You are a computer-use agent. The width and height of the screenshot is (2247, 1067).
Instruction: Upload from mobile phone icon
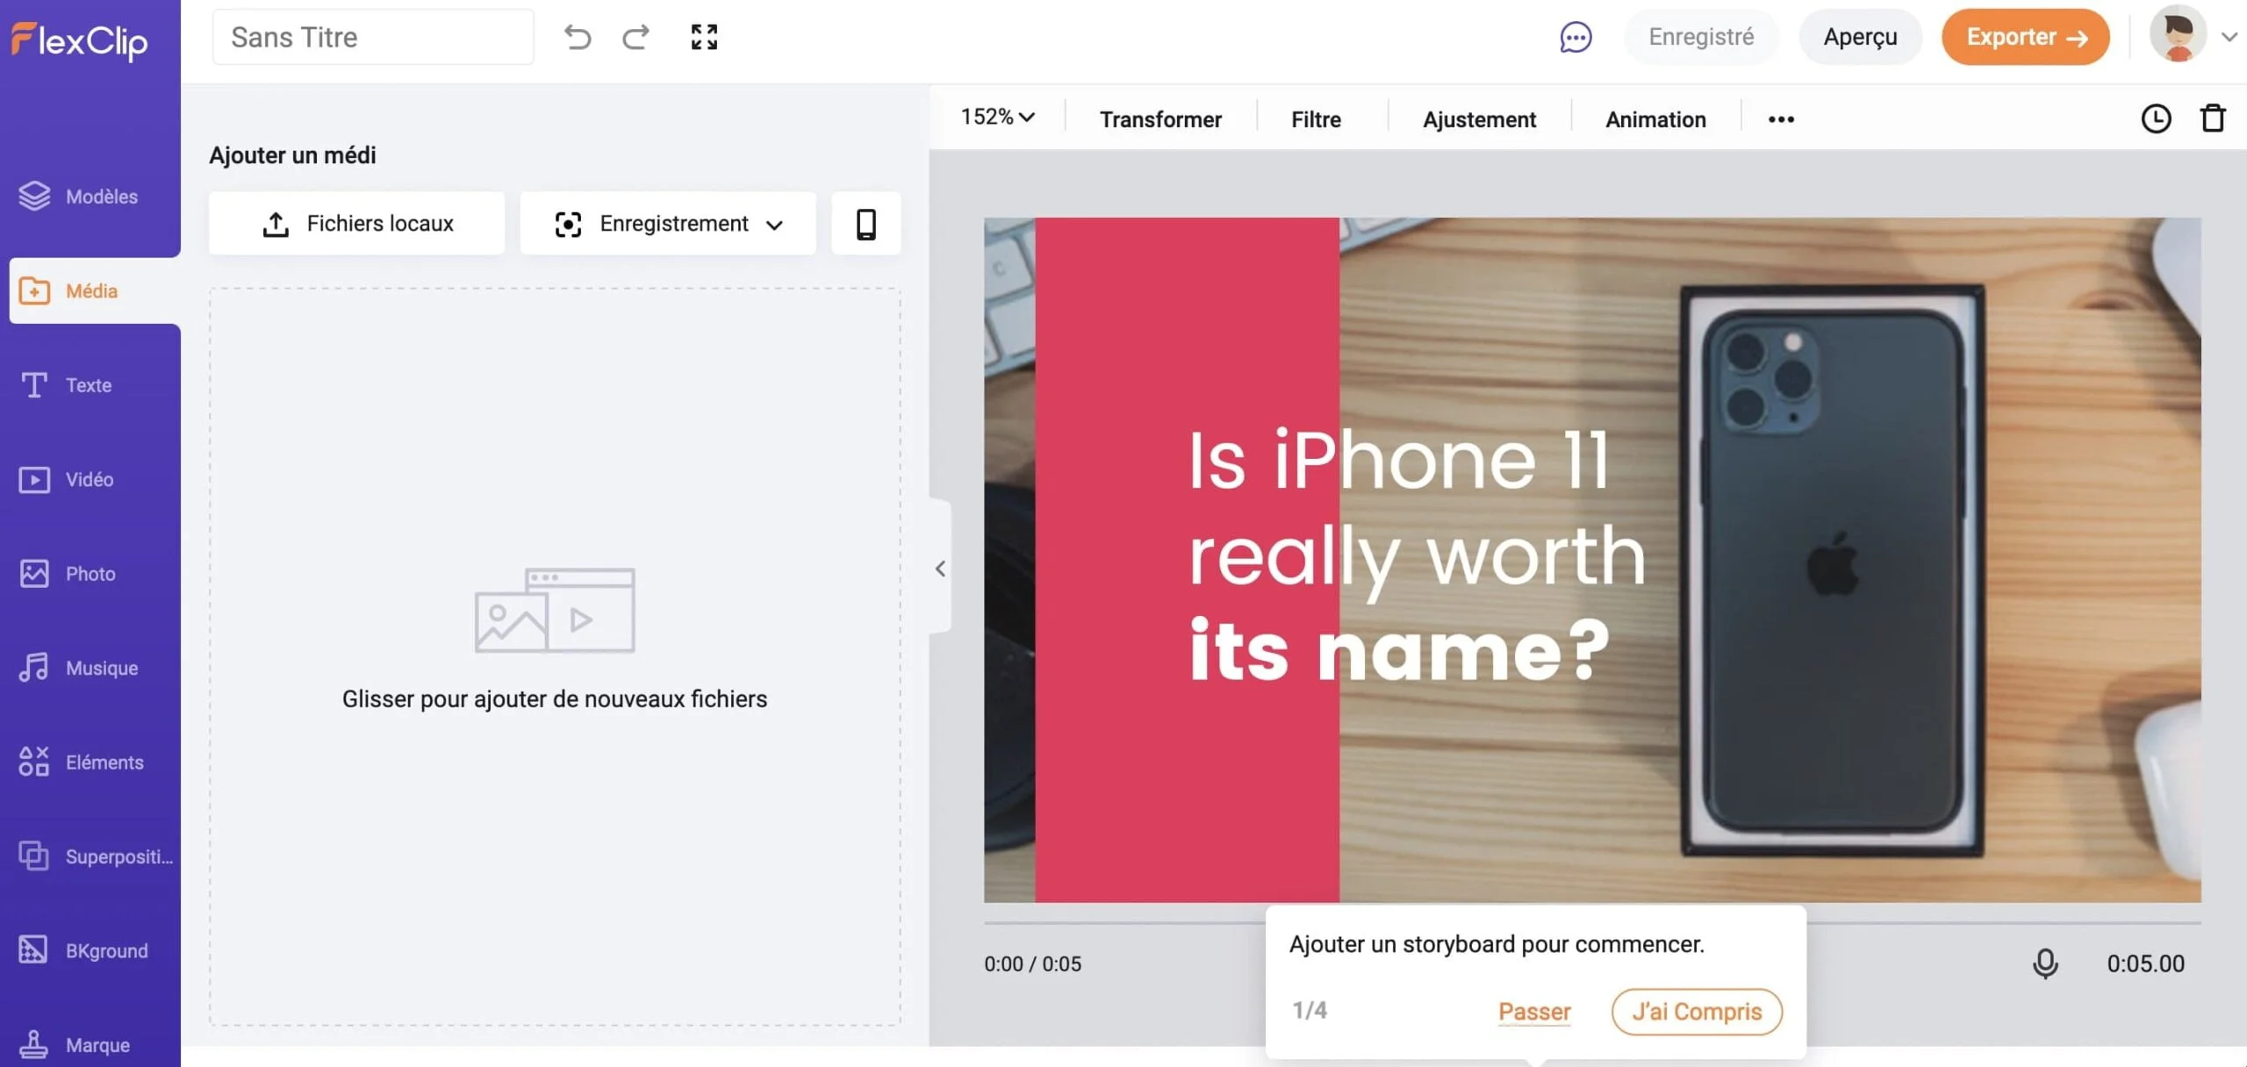865,224
